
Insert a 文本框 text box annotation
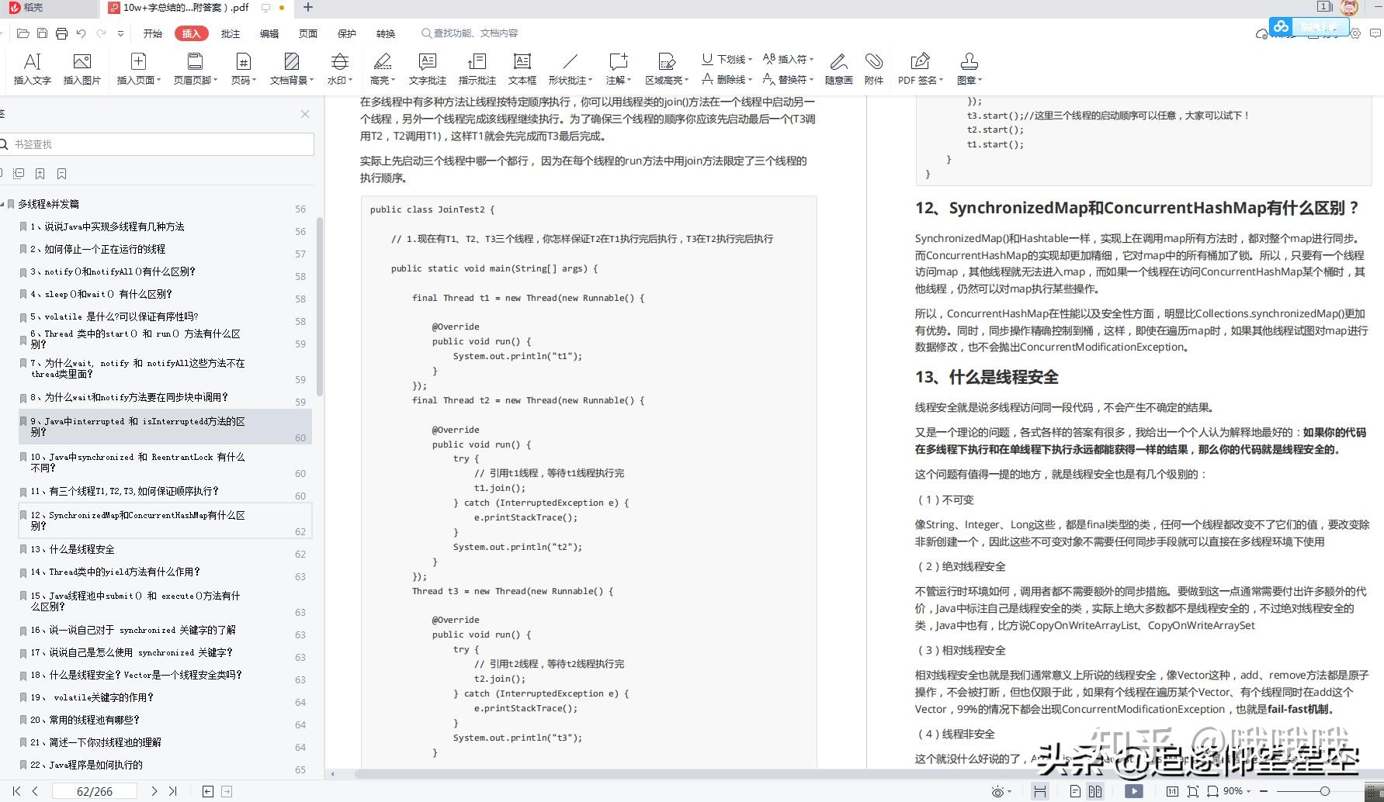pyautogui.click(x=522, y=68)
